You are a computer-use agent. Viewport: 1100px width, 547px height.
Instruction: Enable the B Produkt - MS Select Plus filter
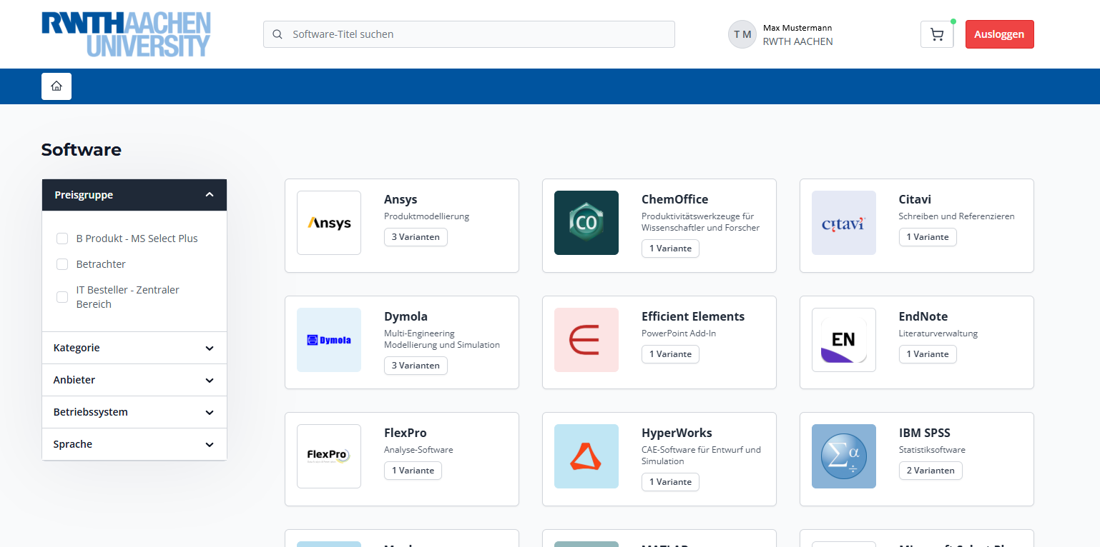click(62, 239)
